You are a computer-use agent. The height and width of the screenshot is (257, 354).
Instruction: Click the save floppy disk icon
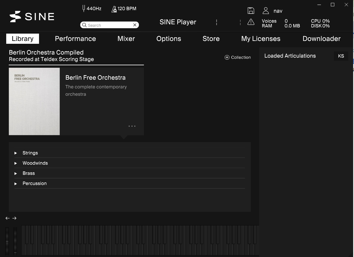251,11
